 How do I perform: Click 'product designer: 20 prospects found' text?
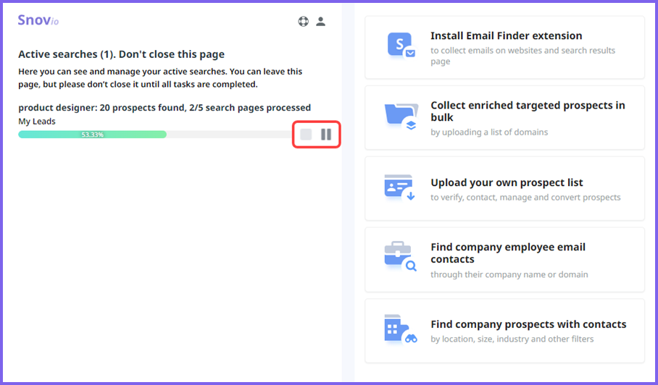pyautogui.click(x=101, y=108)
